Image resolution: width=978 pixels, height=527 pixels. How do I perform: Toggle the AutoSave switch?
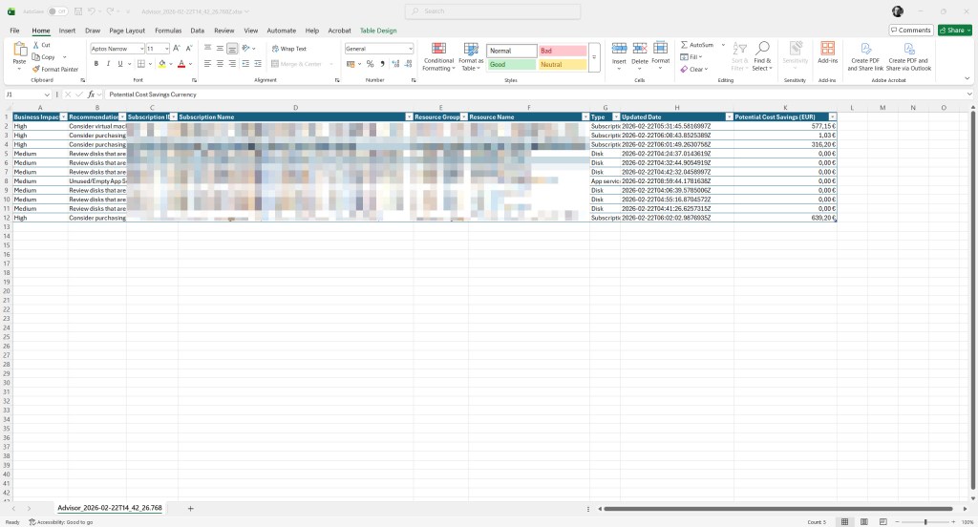click(x=57, y=11)
